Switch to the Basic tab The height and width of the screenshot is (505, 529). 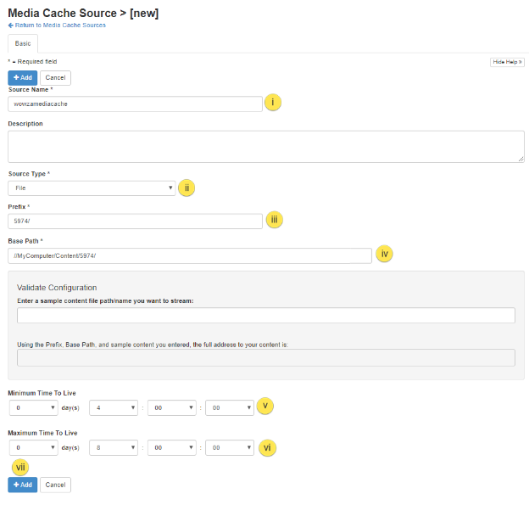(23, 43)
